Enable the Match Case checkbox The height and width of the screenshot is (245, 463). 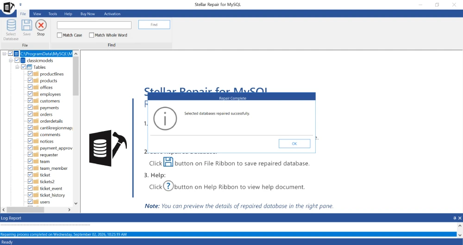click(59, 35)
